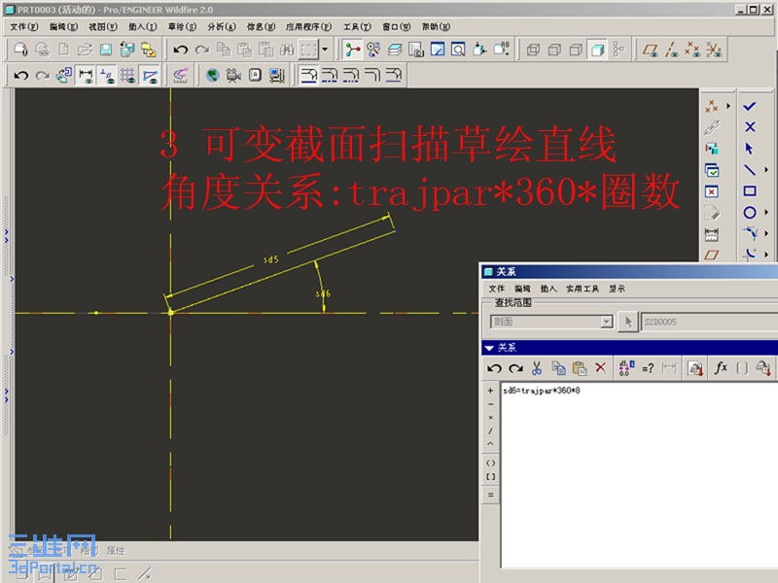Open 视图 menu in main window
Screen dimensions: 778x583
point(103,27)
